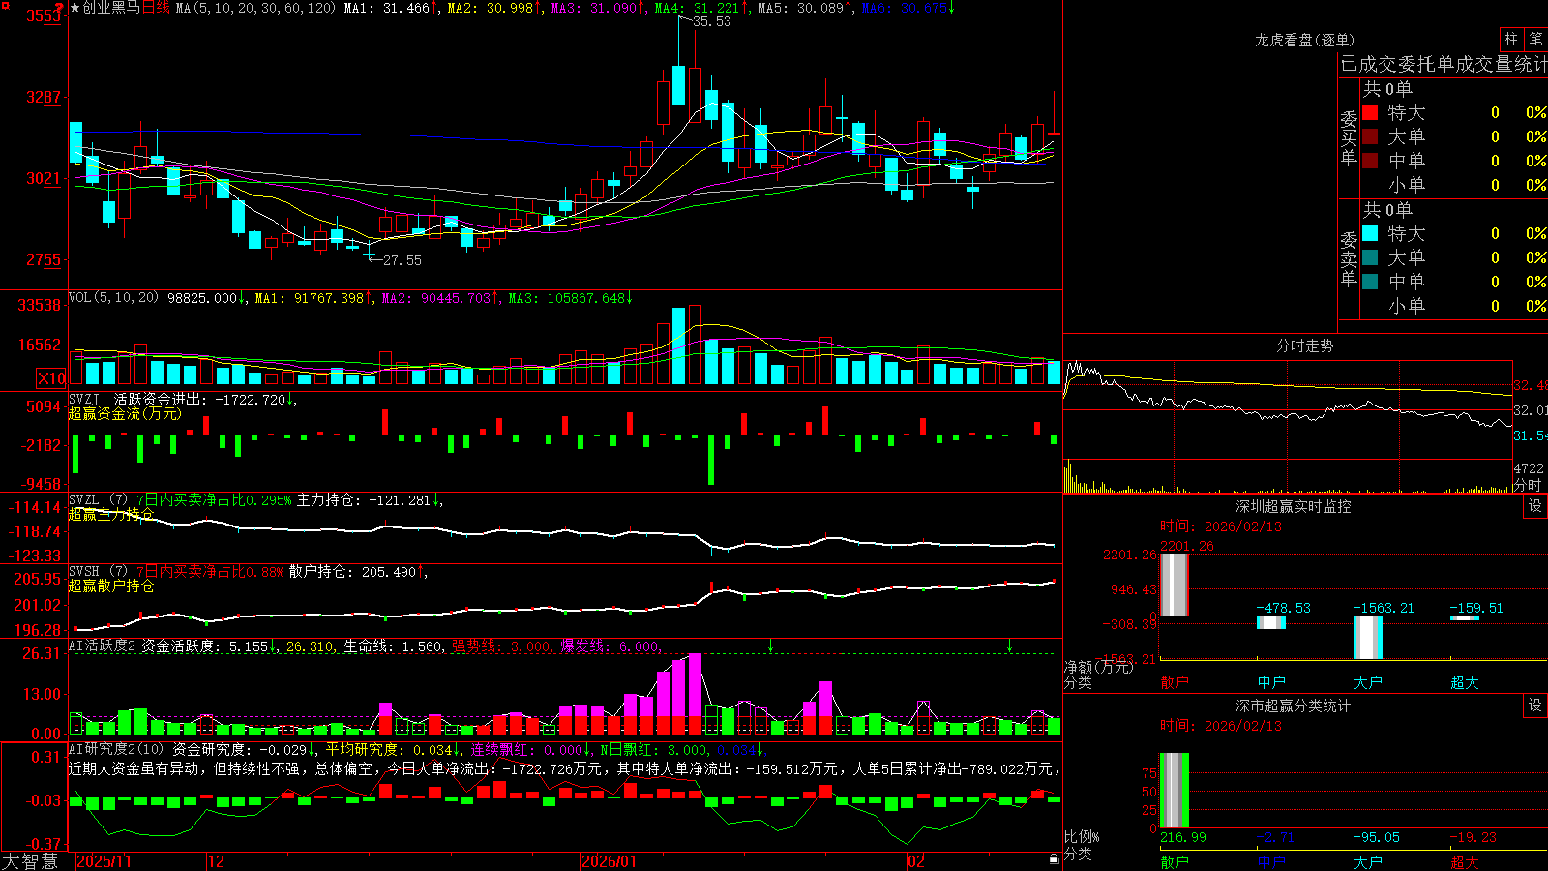This screenshot has height=871, width=1548.
Task: Click the 龙虎看盘(逐单) title
Action: pyautogui.click(x=1304, y=40)
